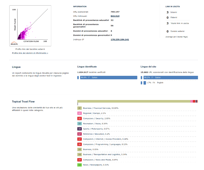Click the 17 Reference Education badge
The height and width of the screenshot is (170, 204).
coord(79,134)
